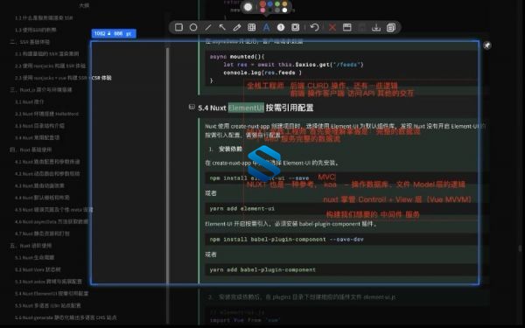This screenshot has width=525, height=328.
Task: Click the 大纲 outline panel title
Action: point(84,5)
